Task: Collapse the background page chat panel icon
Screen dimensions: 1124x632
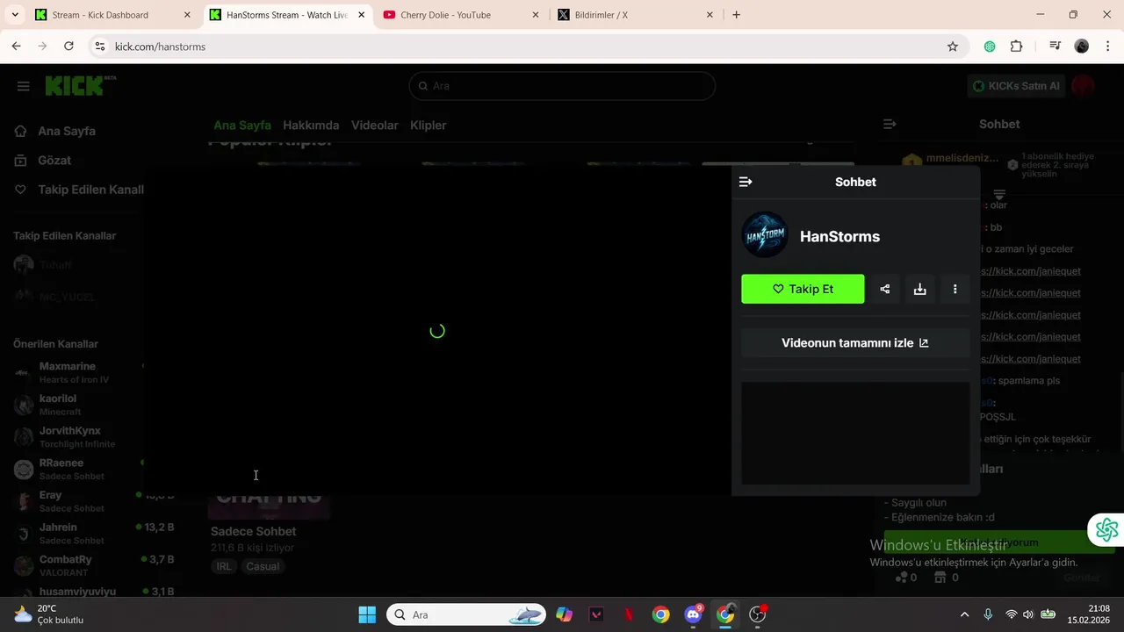Action: (890, 124)
